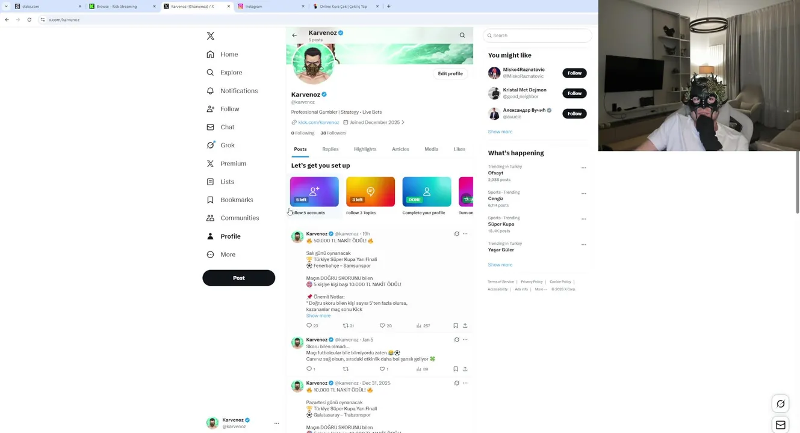This screenshot has width=800, height=433.
Task: Click the Post button
Action: [239, 278]
